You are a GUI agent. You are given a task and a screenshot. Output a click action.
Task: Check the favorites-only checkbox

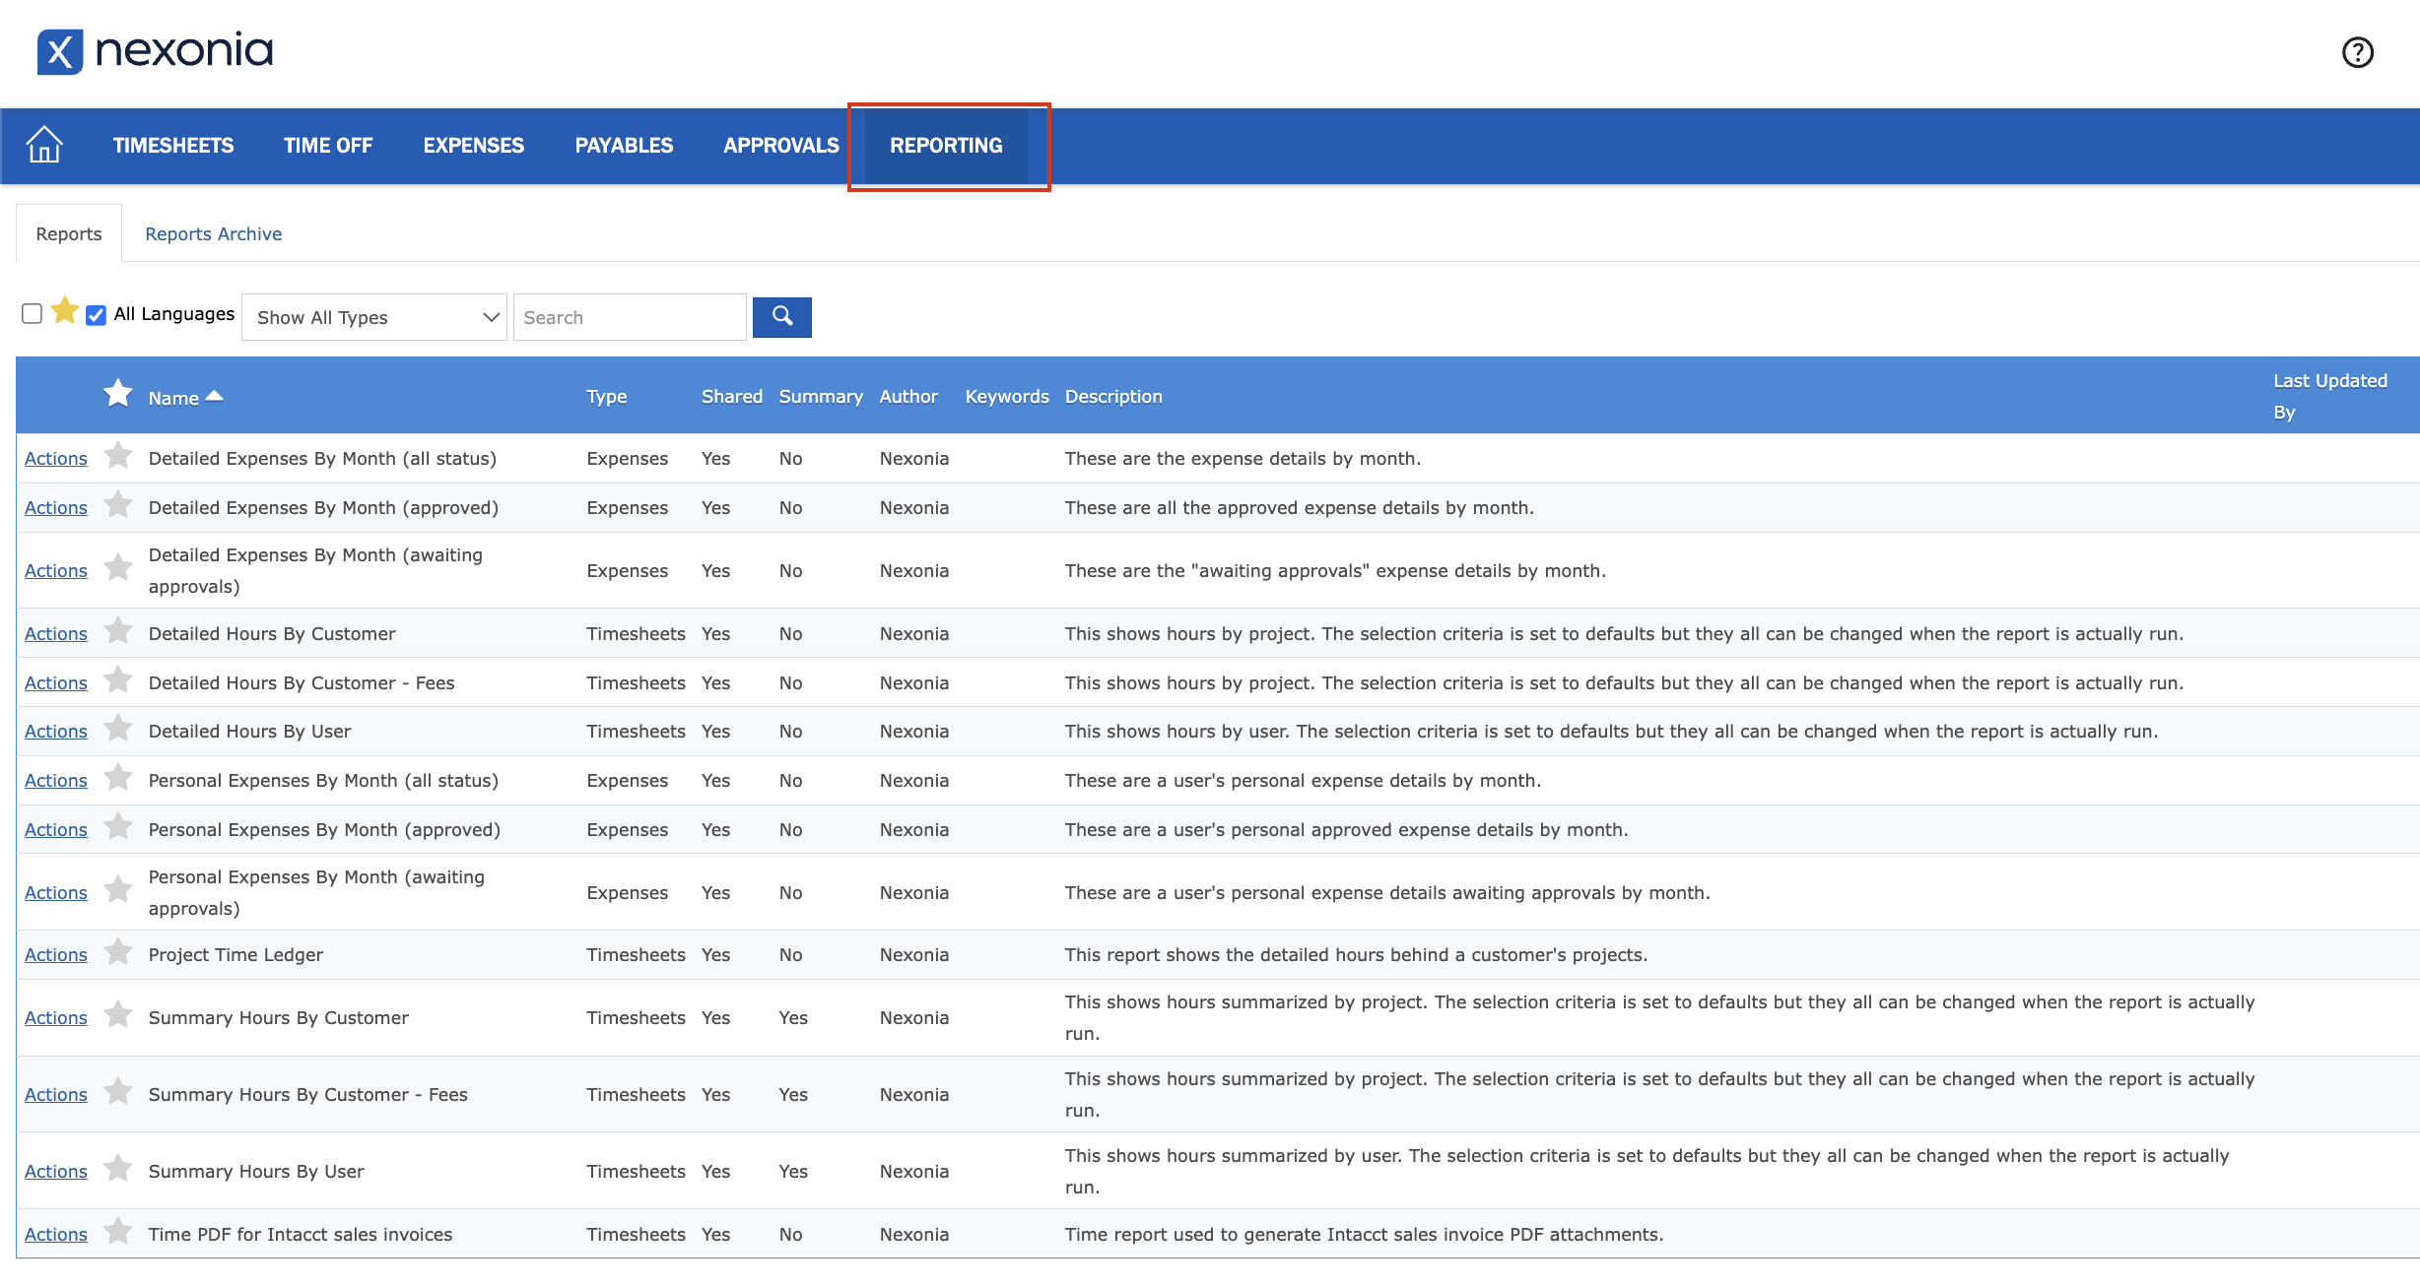[32, 313]
